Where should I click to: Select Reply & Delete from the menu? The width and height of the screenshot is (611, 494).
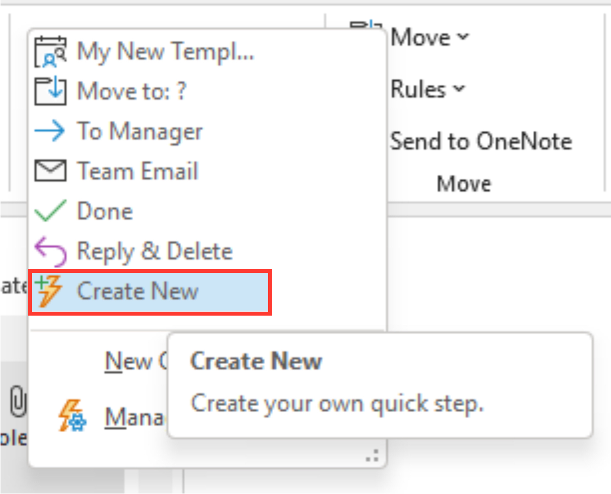coord(154,250)
